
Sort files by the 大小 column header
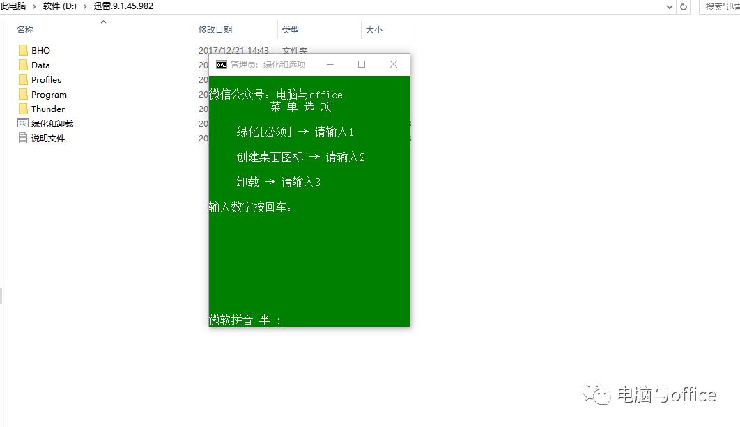click(x=372, y=30)
